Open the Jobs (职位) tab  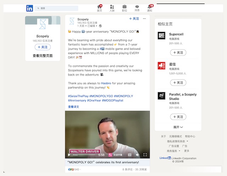click(124, 8)
